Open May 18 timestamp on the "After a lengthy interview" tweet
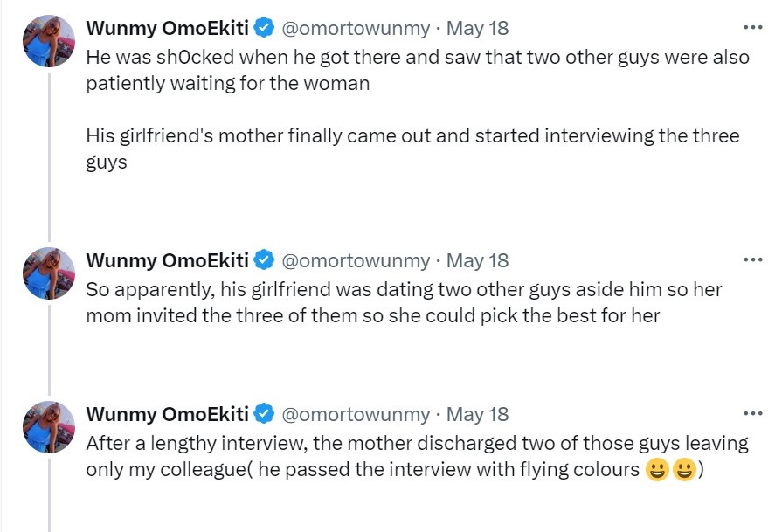The image size is (782, 532). 477,414
